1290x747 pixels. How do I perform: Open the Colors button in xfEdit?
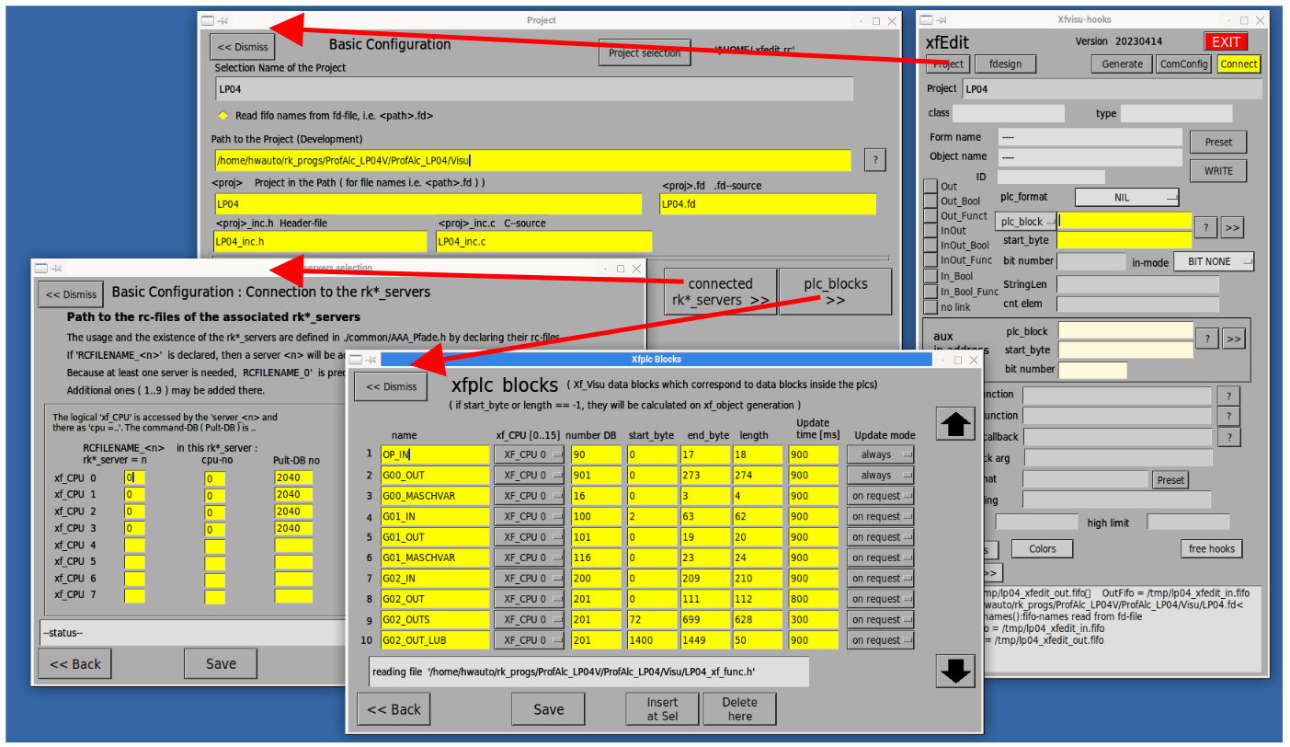tap(1042, 549)
